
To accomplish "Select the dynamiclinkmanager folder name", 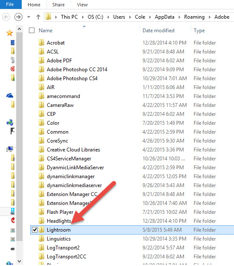I will point(71,176).
